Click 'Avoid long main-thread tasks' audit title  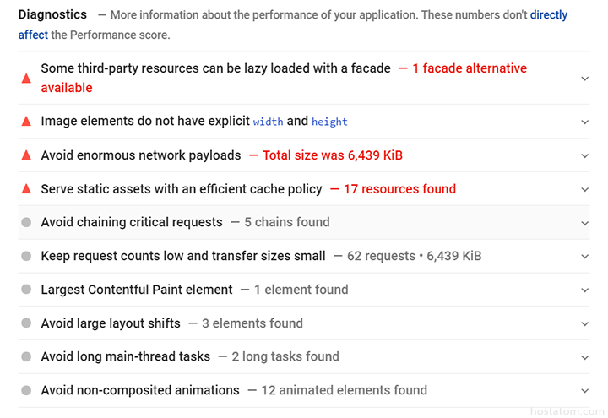125,356
